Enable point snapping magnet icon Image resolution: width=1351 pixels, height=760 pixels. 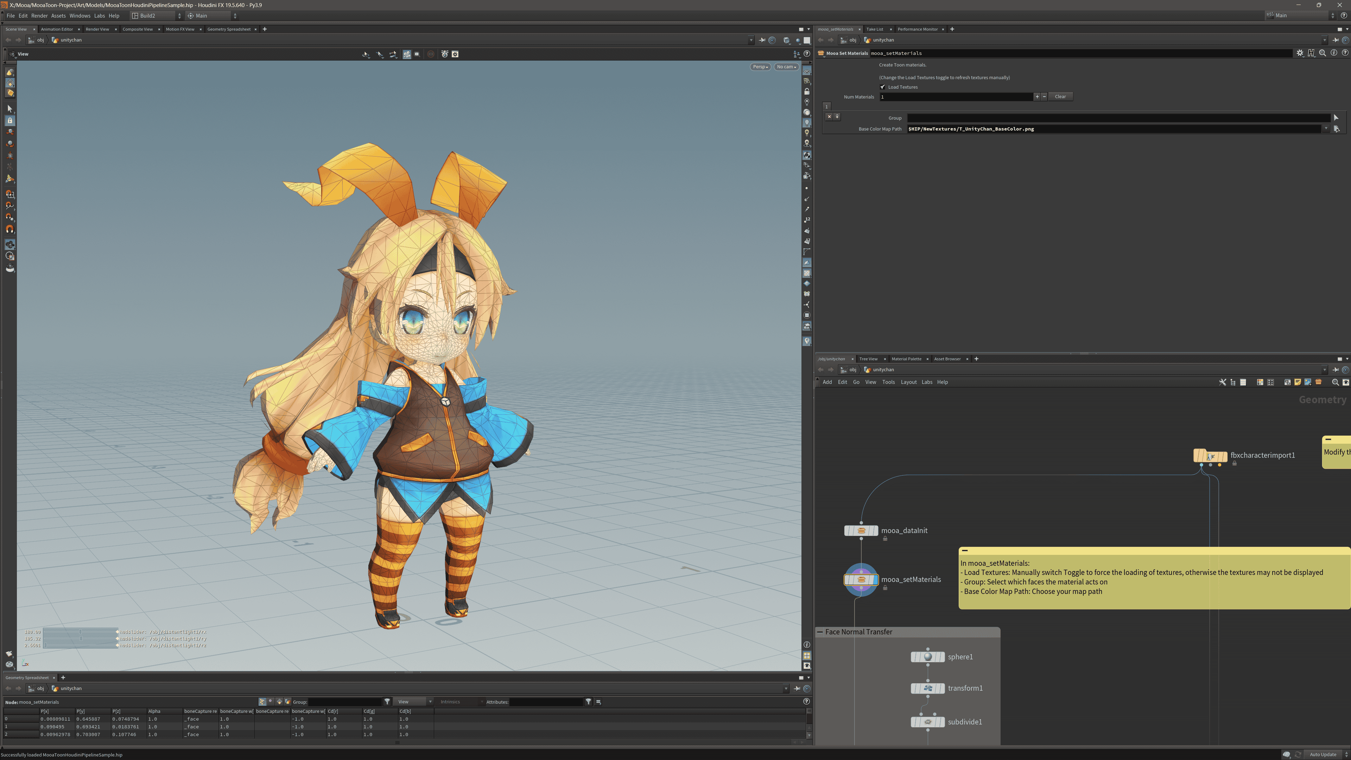(9, 217)
